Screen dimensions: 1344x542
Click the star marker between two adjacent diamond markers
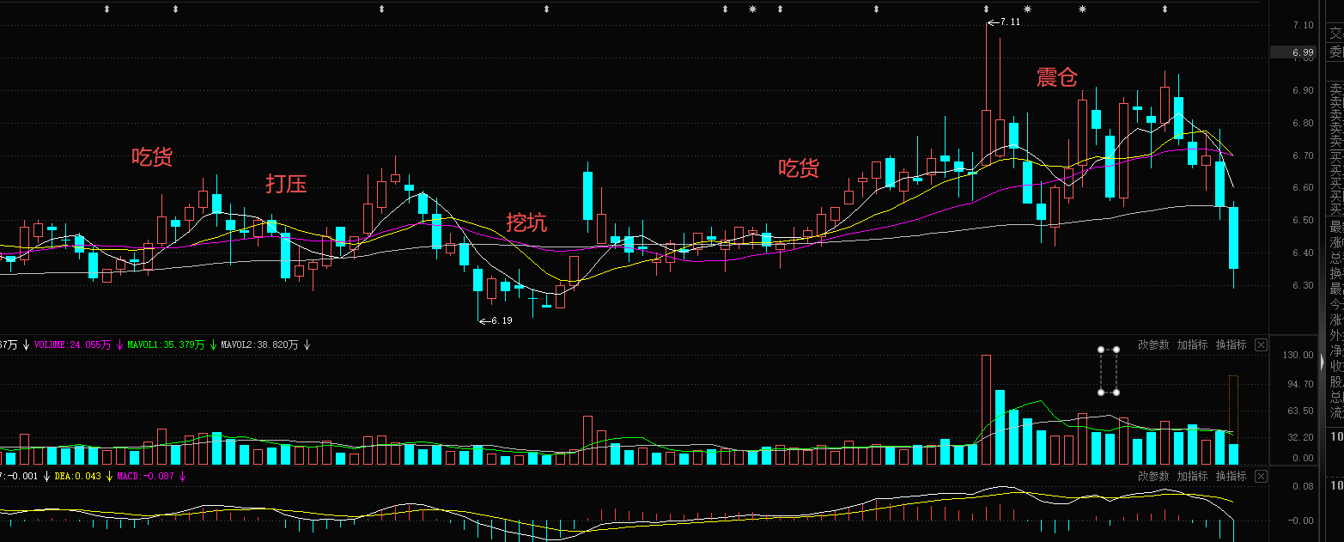click(x=752, y=9)
